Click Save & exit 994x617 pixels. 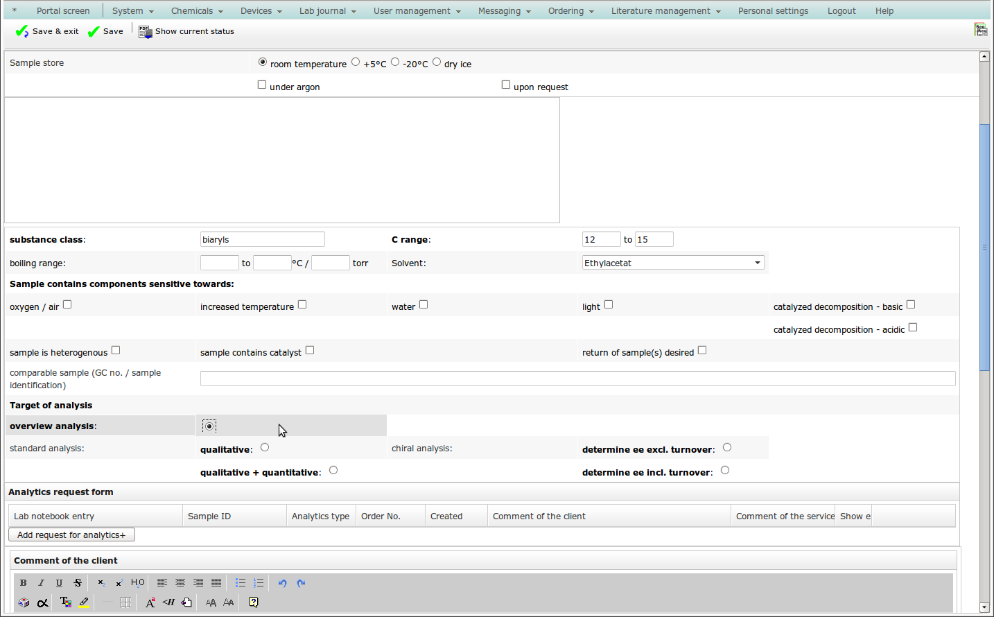47,31
